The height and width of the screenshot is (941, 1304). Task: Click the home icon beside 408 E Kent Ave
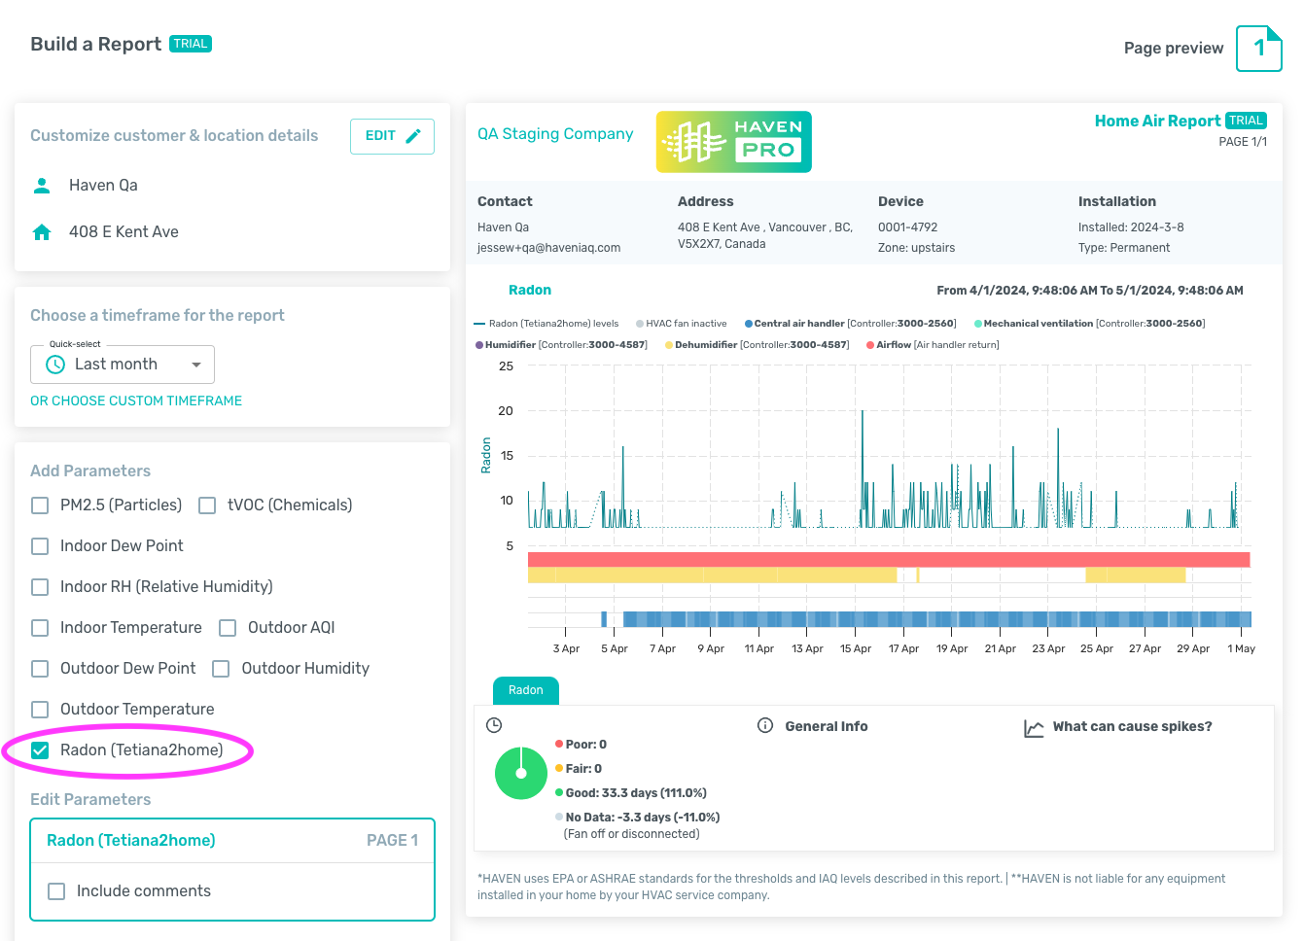(42, 231)
